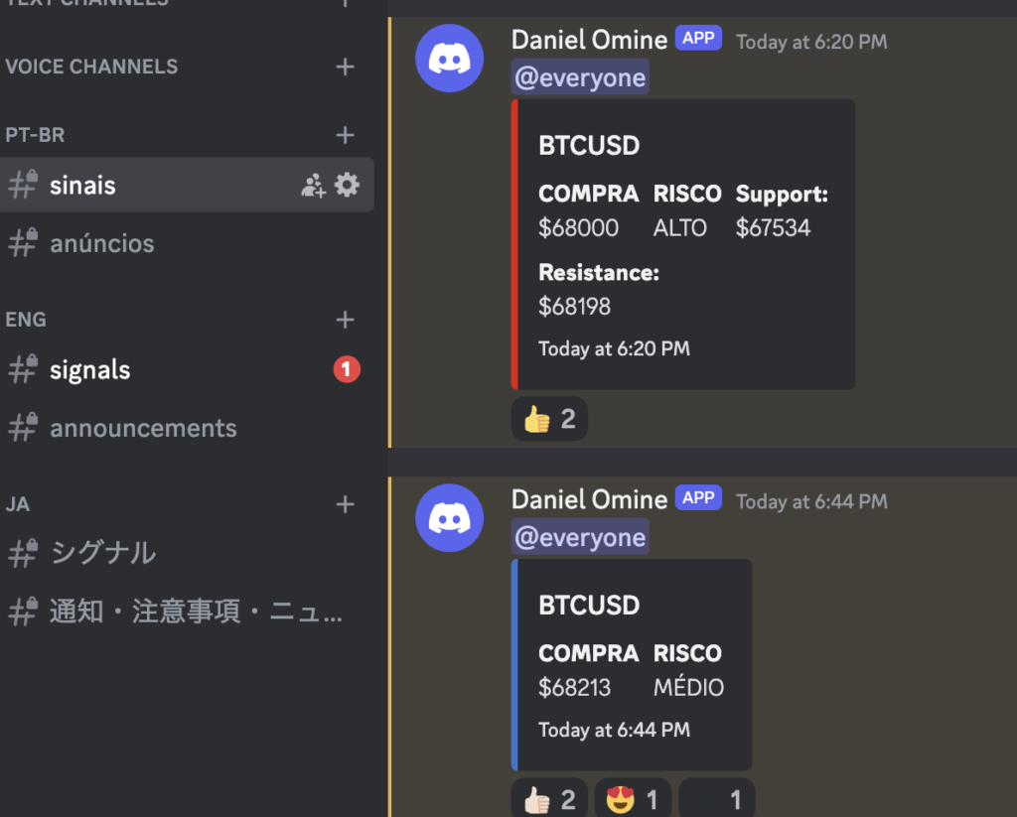The height and width of the screenshot is (817, 1017).
Task: Add a channel to ENG category
Action: point(345,320)
